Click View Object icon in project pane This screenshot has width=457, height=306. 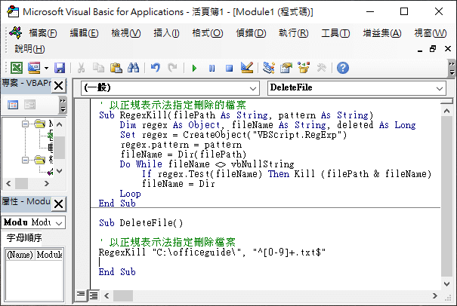coord(29,105)
